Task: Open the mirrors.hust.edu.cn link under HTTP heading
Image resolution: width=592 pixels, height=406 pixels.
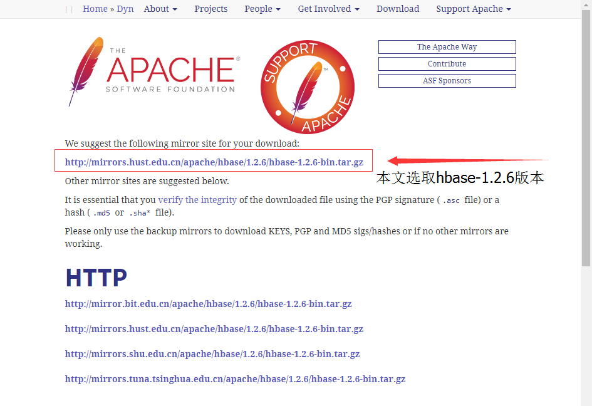Action: coord(214,328)
